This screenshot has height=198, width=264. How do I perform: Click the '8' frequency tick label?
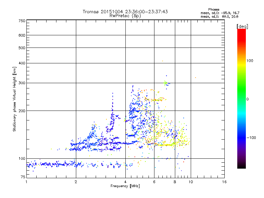(x=175, y=182)
